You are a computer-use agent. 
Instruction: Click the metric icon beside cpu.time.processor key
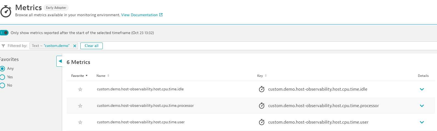tap(262, 106)
